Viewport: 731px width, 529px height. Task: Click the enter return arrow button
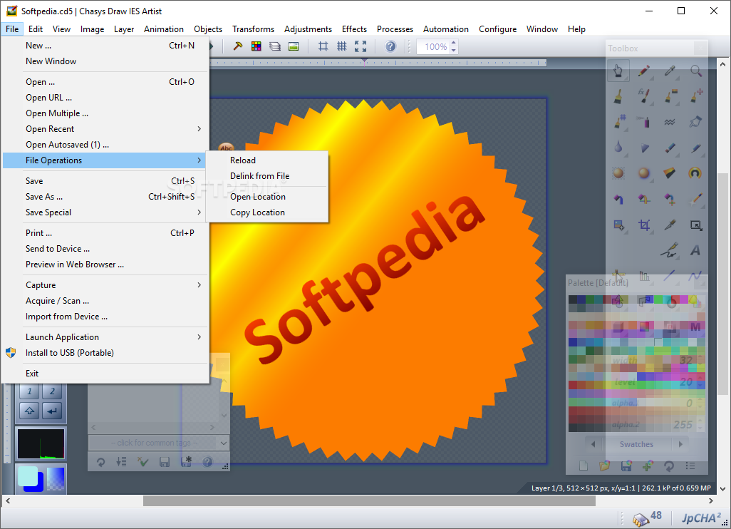(52, 411)
